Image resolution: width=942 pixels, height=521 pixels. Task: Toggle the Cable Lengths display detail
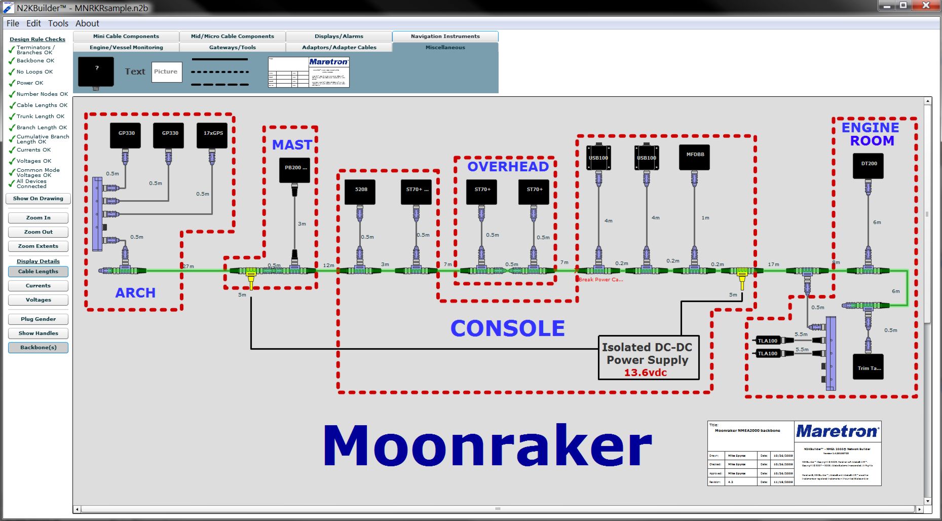[38, 272]
